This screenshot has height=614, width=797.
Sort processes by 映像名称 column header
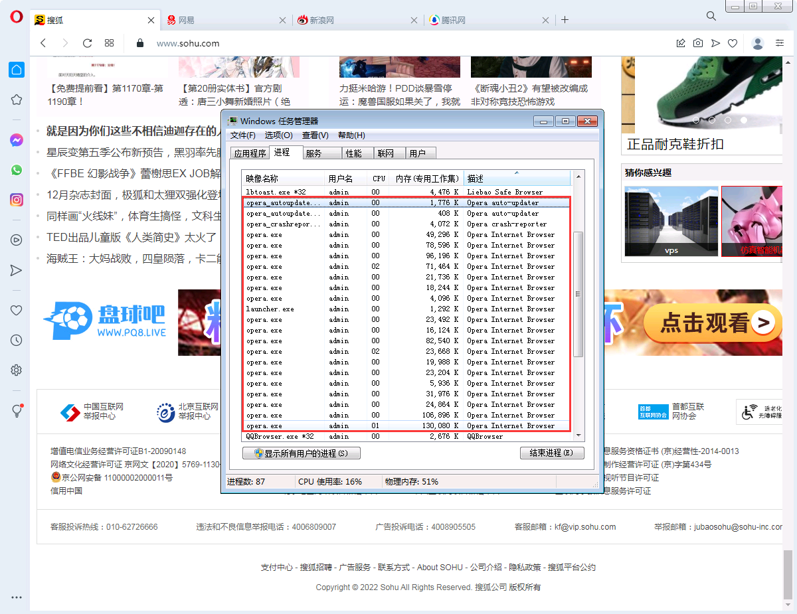point(284,179)
